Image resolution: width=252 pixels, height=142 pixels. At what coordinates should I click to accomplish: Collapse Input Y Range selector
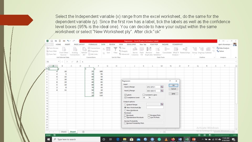pyautogui.click(x=162, y=87)
